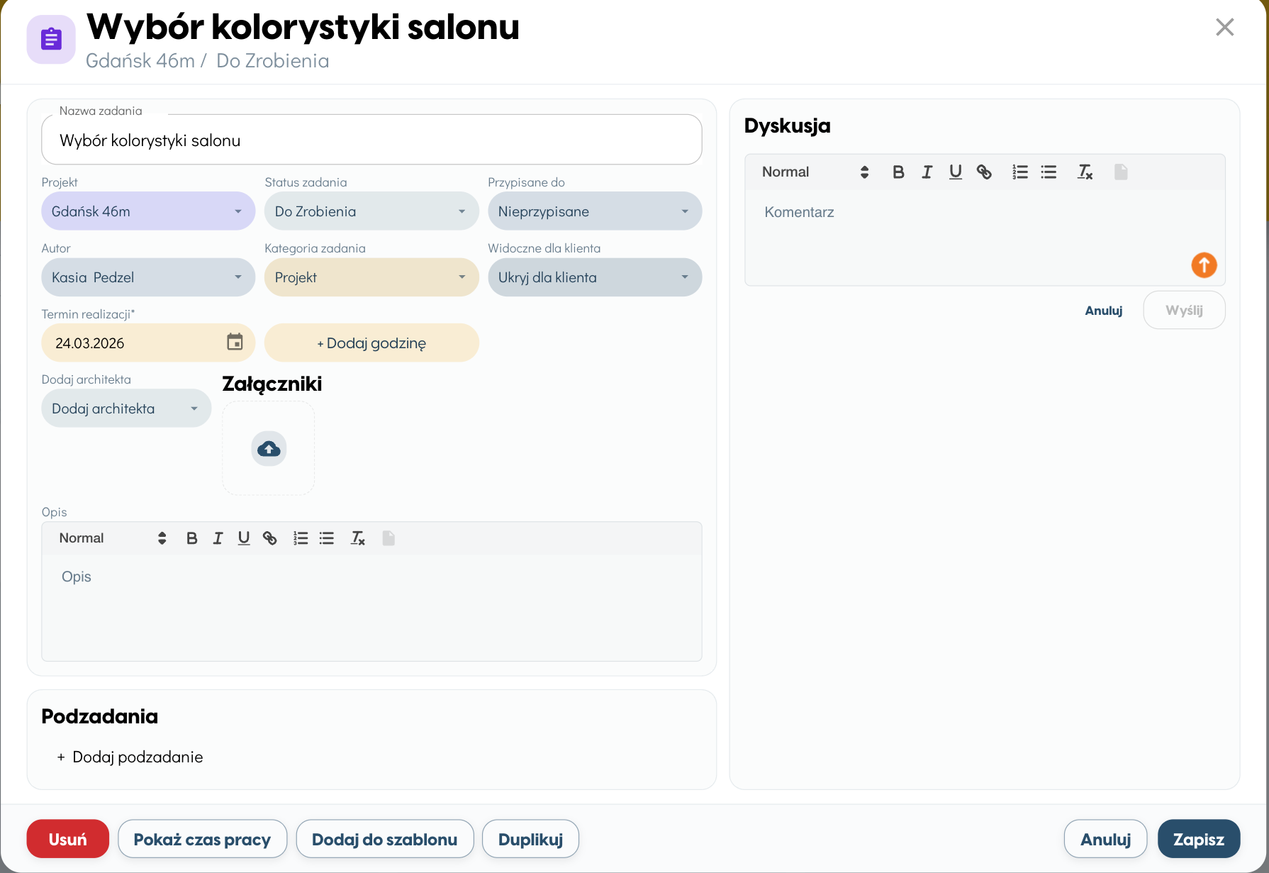Screen dimensions: 1269x873
Task: Click the Nazwa zadania text field
Action: click(x=371, y=140)
